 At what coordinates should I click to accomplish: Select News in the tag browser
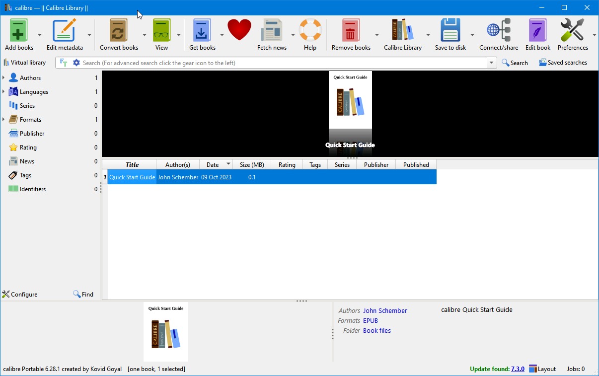click(x=27, y=161)
